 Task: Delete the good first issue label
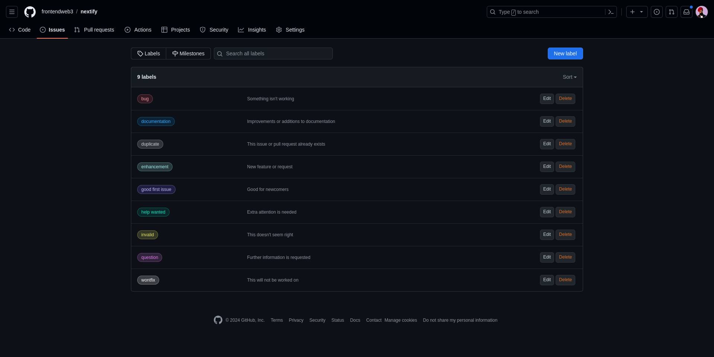tap(565, 189)
